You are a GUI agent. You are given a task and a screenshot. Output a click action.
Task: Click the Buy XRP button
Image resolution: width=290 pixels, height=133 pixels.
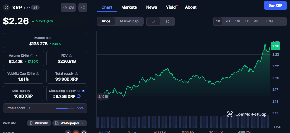tap(275, 5)
